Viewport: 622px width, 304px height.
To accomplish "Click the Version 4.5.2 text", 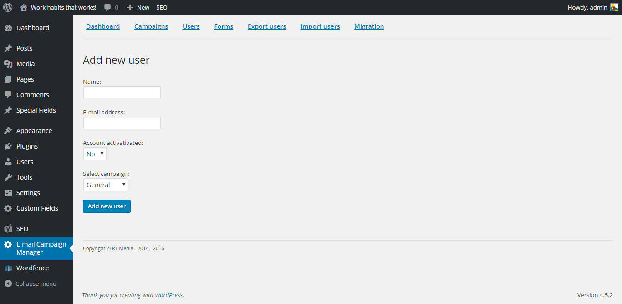I will [x=595, y=295].
